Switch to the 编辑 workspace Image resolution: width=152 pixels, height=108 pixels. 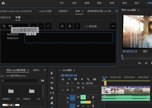tap(87, 3)
